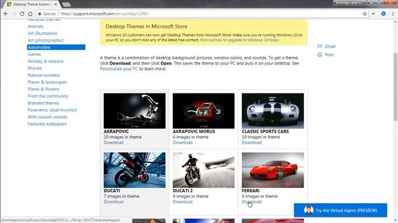
Task: Open Plants & flowers category
Action: tap(44, 89)
